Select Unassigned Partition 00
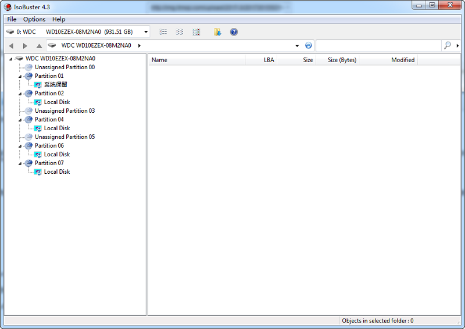Image resolution: width=465 pixels, height=329 pixels. pos(65,67)
